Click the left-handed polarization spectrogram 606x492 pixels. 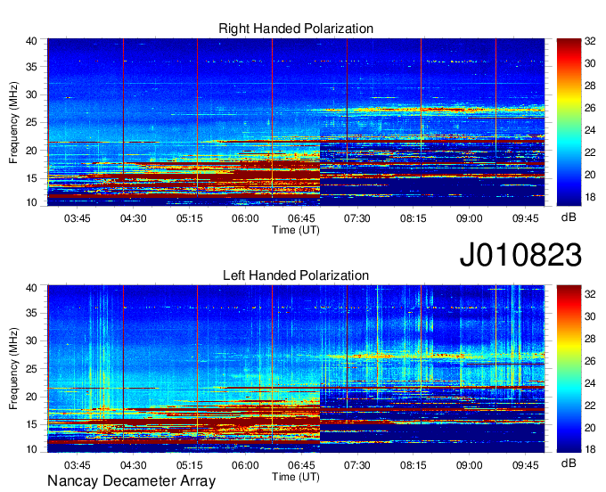296,369
